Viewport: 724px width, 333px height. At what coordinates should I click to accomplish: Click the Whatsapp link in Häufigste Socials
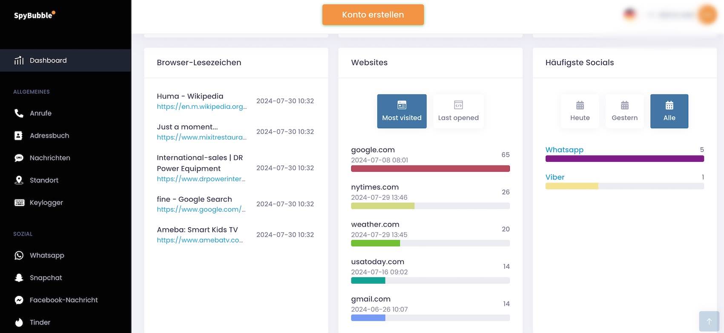tap(564, 150)
